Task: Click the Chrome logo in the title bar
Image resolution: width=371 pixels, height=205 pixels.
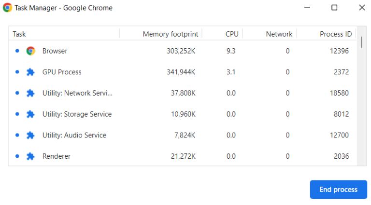Action: [7, 8]
